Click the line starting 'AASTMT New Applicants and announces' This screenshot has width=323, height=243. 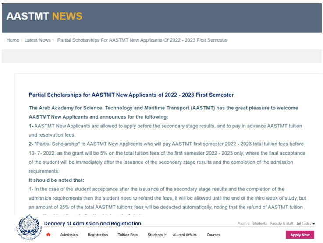click(x=99, y=117)
